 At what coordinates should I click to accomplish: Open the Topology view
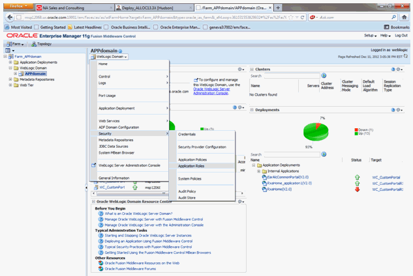click(x=41, y=44)
